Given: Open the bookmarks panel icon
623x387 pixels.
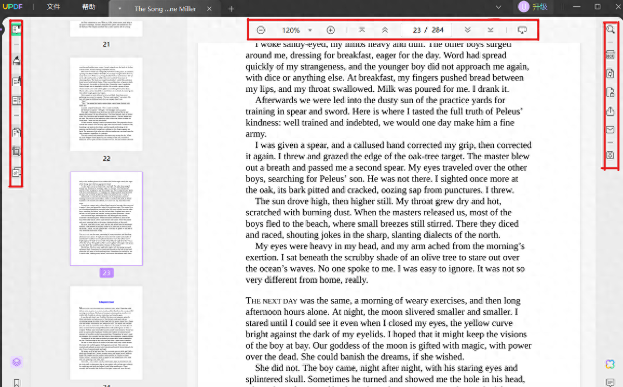Looking at the screenshot, I should (x=16, y=383).
